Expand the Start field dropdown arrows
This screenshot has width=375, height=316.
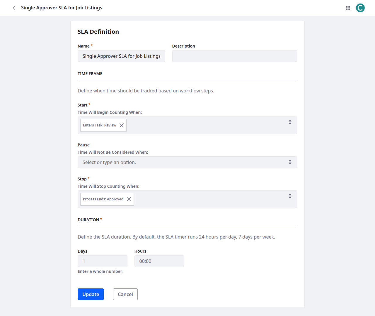[x=290, y=122]
